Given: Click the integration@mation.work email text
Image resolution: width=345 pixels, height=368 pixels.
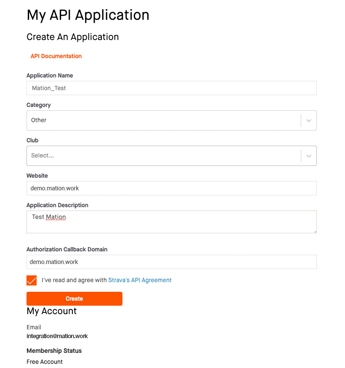Looking at the screenshot, I should pos(57,336).
